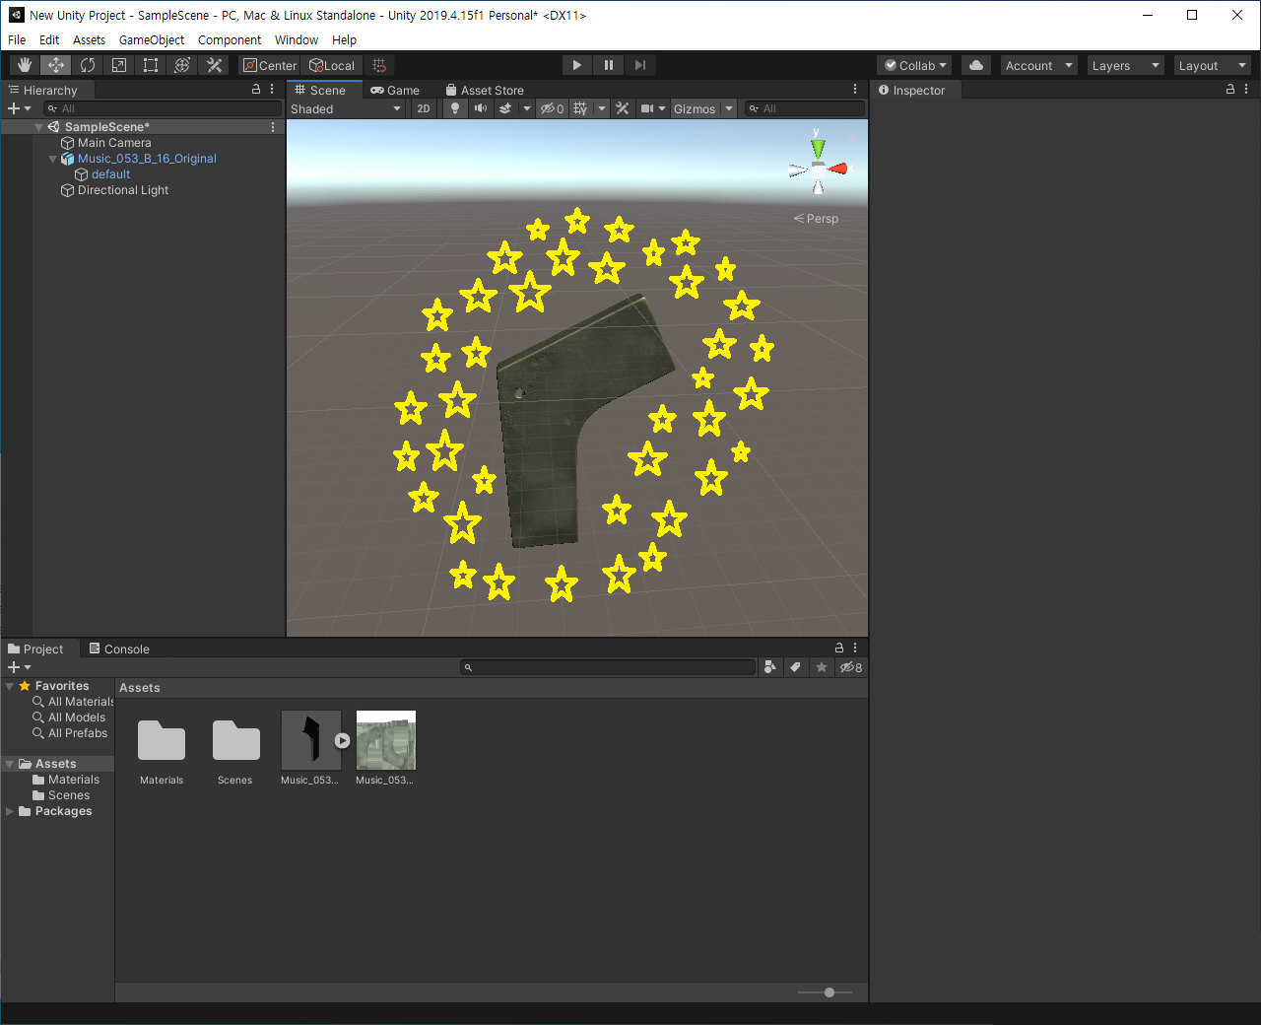Open the GameObject menu
The image size is (1261, 1025).
pyautogui.click(x=152, y=39)
